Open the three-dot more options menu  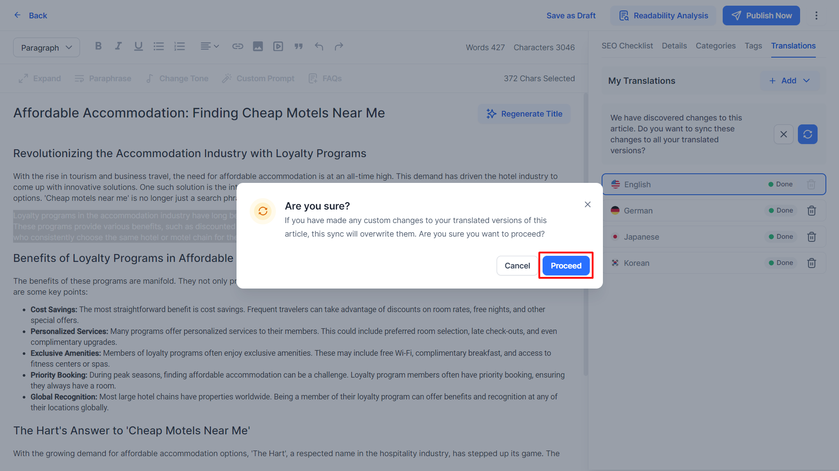coord(816,15)
